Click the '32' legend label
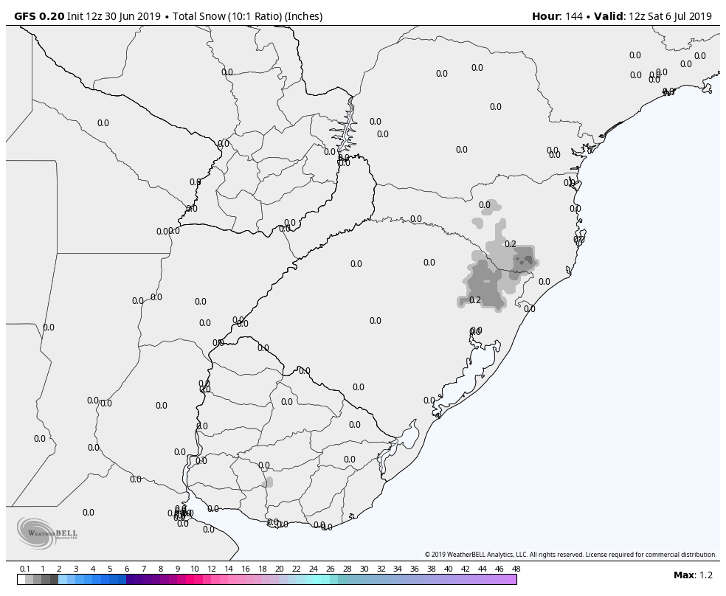The width and height of the screenshot is (726, 596). (381, 569)
